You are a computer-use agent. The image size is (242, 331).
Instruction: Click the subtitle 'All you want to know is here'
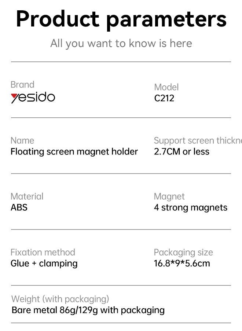click(121, 43)
